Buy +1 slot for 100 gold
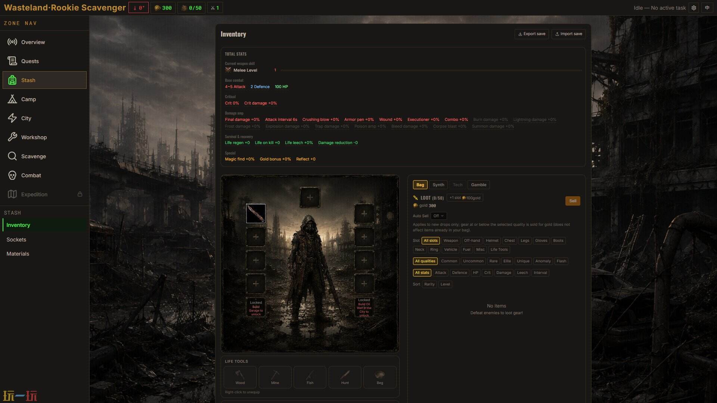The width and height of the screenshot is (717, 403). (465, 198)
